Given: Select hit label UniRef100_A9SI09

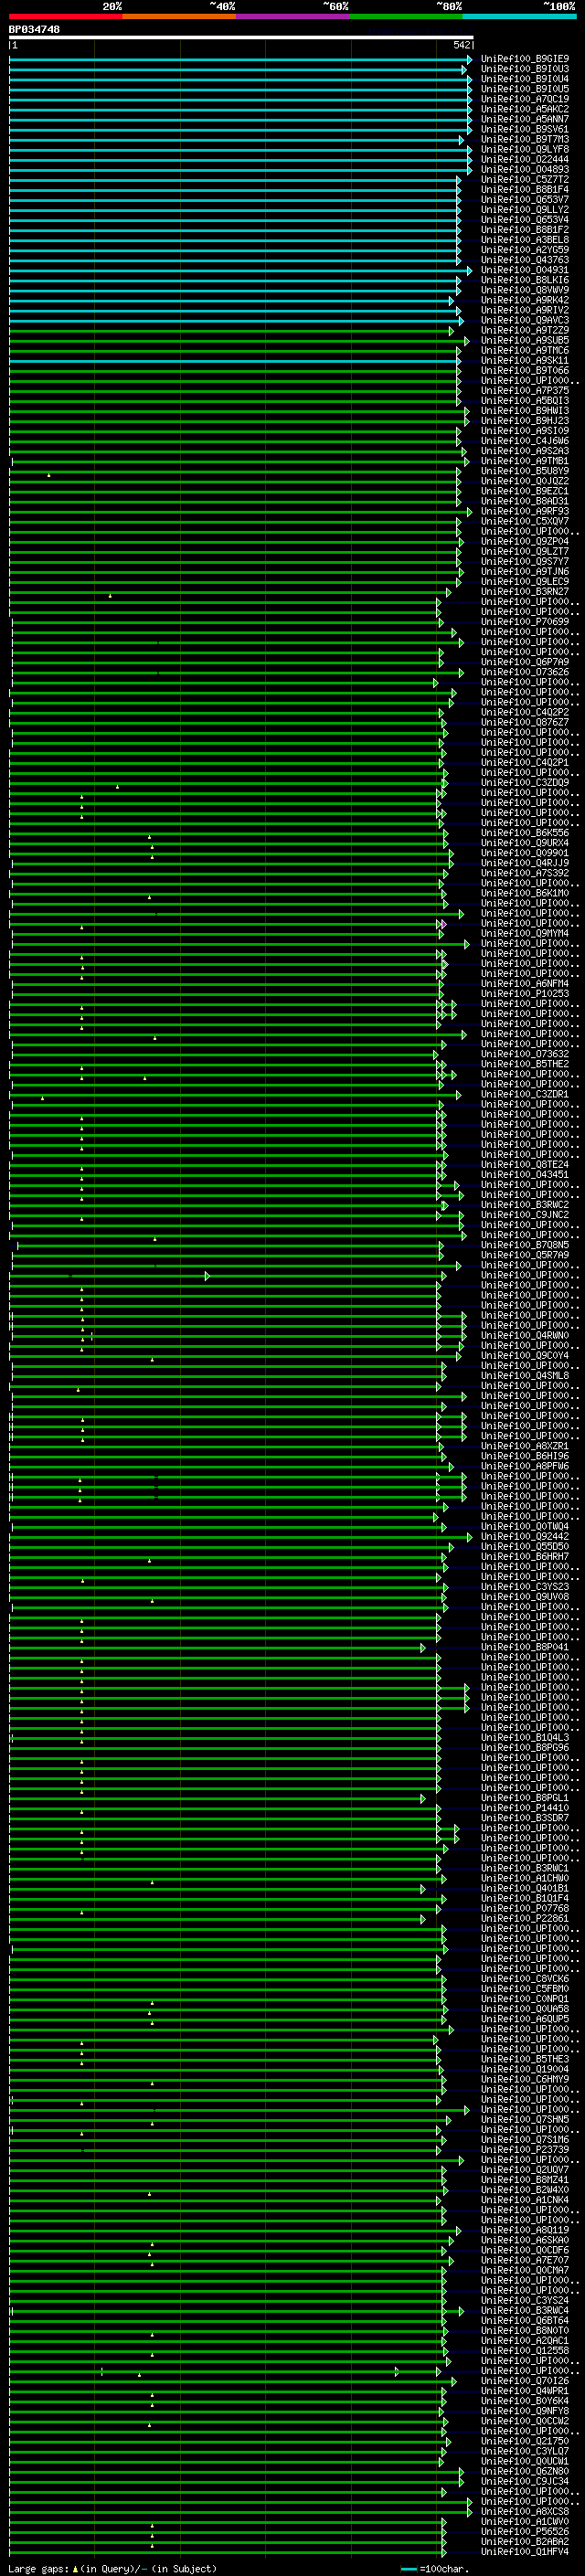Looking at the screenshot, I should (525, 431).
